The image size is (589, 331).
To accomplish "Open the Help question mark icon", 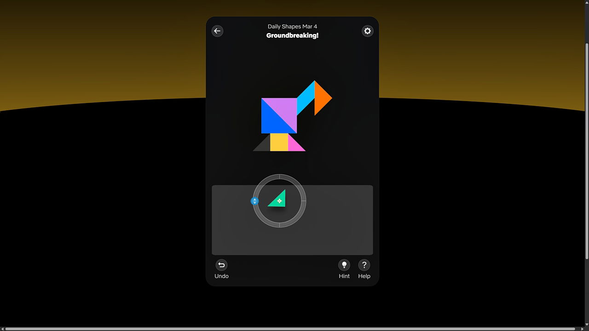I will (x=364, y=265).
